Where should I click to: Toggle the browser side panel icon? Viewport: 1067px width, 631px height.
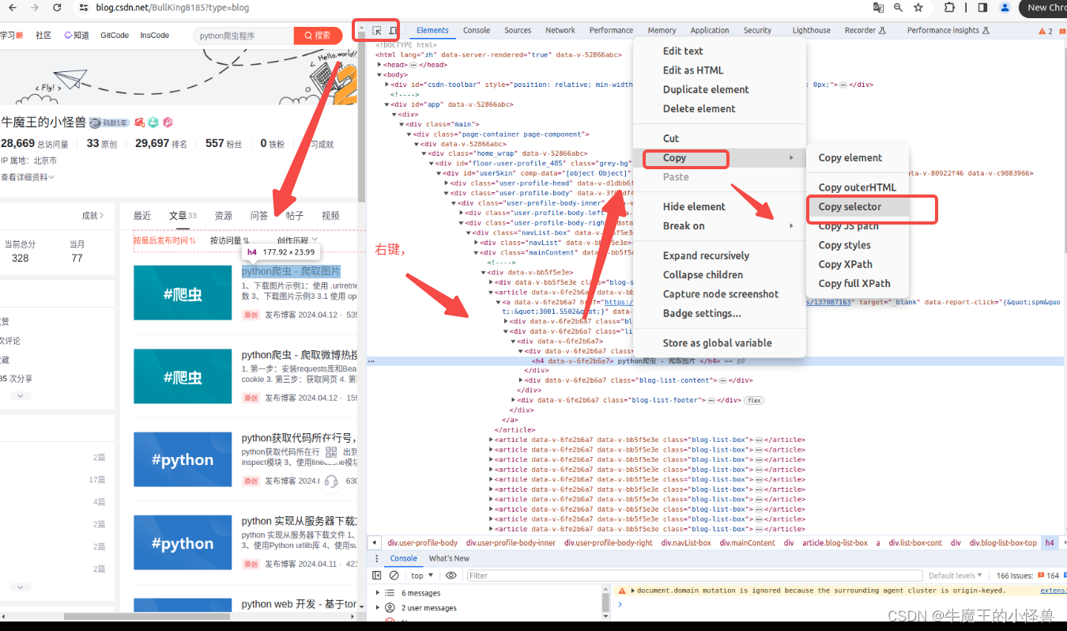coord(982,7)
